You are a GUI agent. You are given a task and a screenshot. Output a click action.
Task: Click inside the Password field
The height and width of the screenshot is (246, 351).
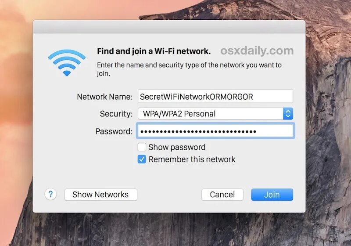[215, 131]
